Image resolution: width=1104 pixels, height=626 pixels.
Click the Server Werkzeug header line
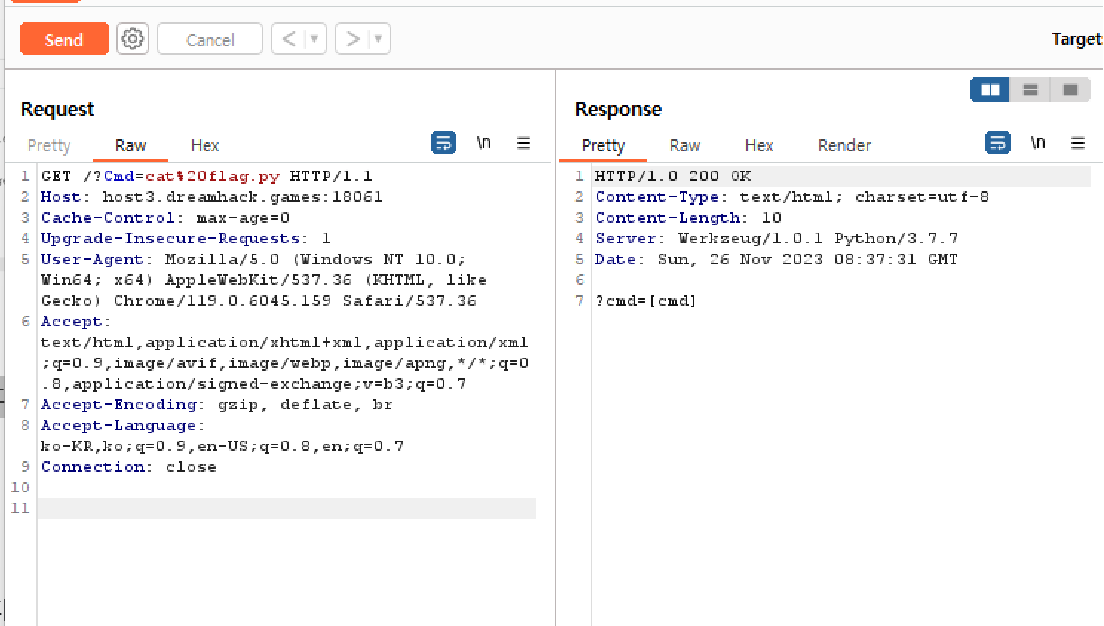tap(776, 238)
